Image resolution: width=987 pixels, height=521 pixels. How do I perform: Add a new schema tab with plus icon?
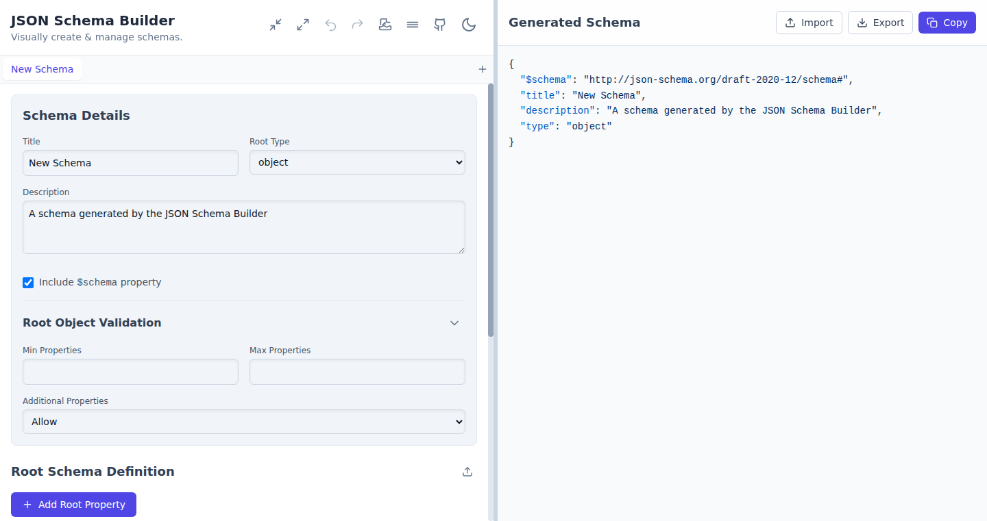coord(482,69)
